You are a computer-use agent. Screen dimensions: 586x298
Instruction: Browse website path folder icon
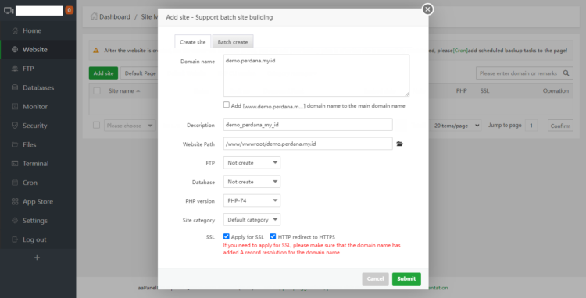point(399,144)
